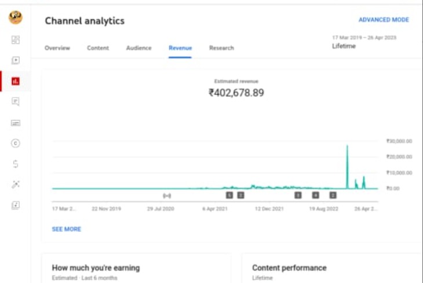Click the 29 Jul 2020 axis label
This screenshot has width=423, height=283.
pyautogui.click(x=161, y=209)
